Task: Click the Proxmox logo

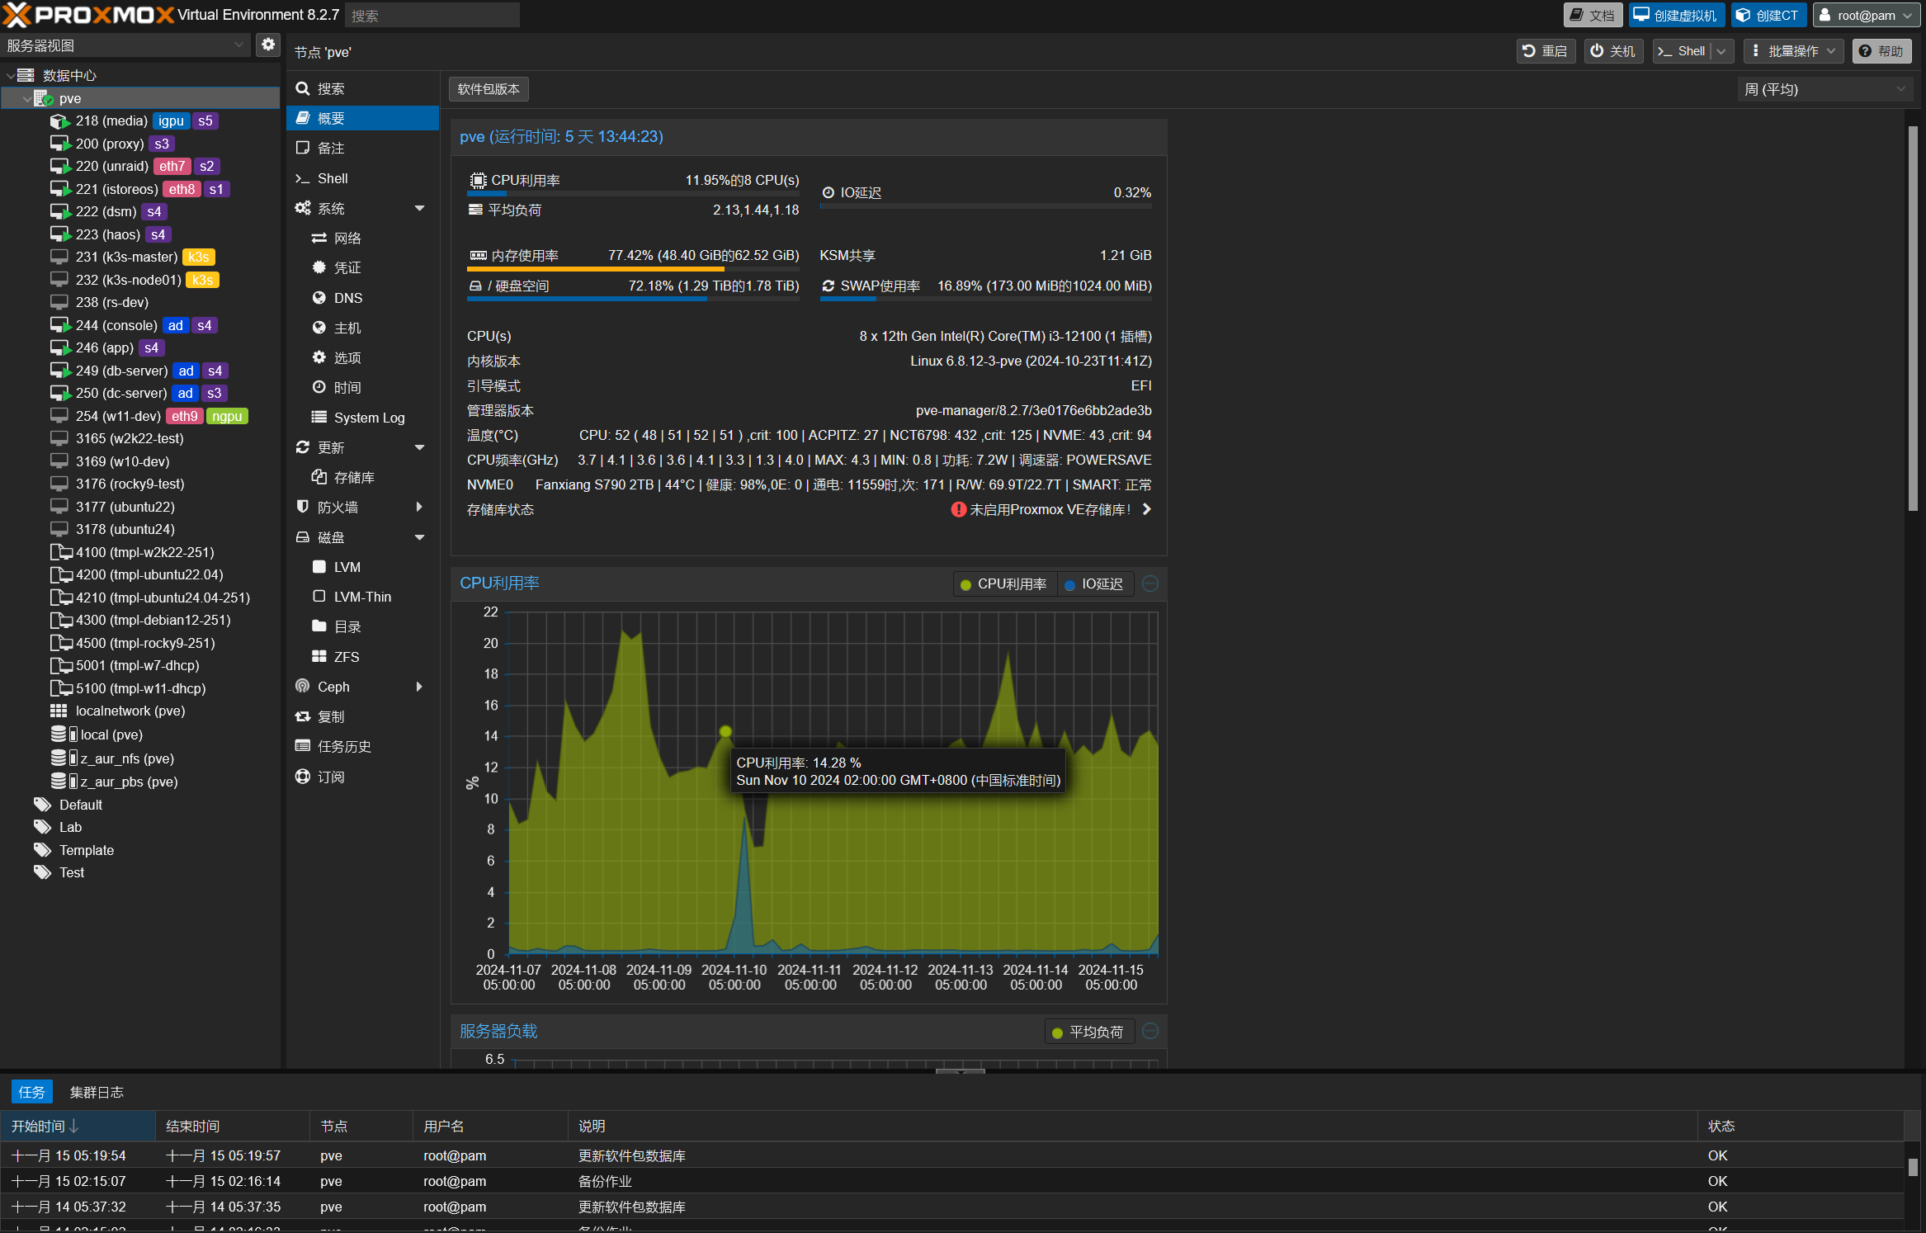Action: pos(88,15)
